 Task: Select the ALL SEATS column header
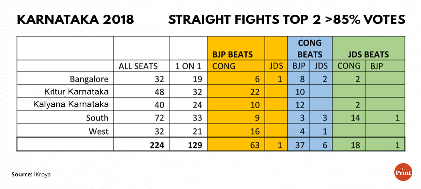click(x=138, y=66)
